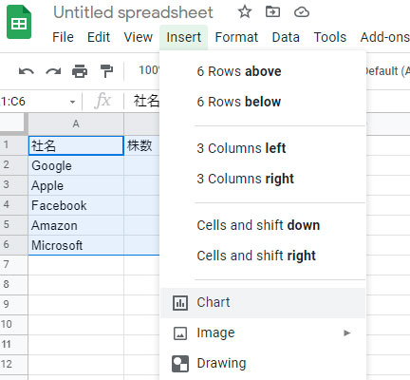
Task: Open the Tools menu
Action: pos(330,37)
